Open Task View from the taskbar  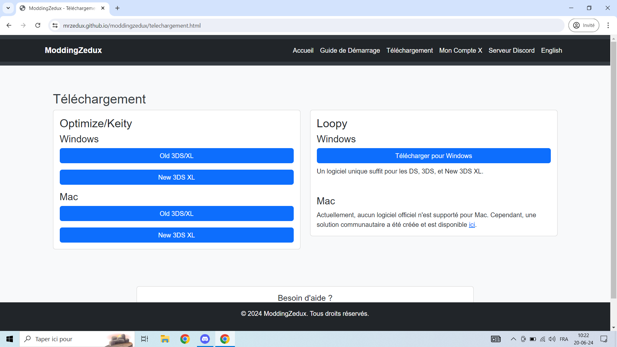click(144, 339)
